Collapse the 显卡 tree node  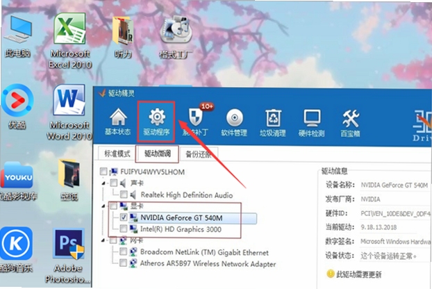[x=103, y=206]
